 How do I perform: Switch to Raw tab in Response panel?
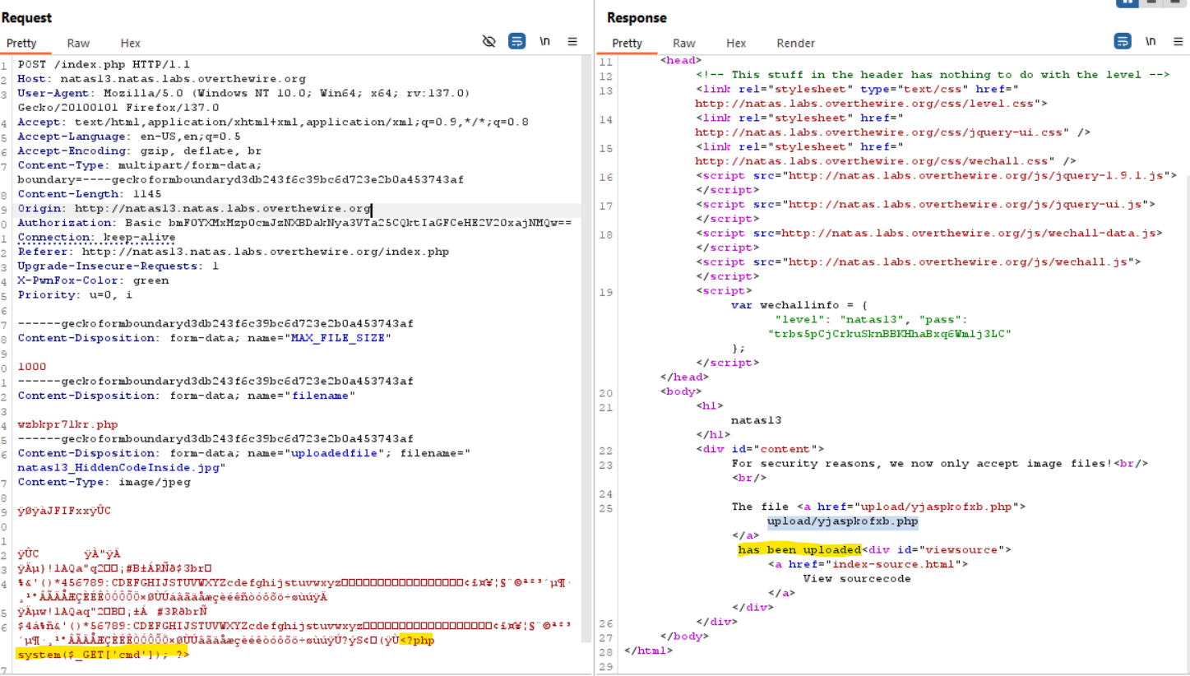click(684, 43)
